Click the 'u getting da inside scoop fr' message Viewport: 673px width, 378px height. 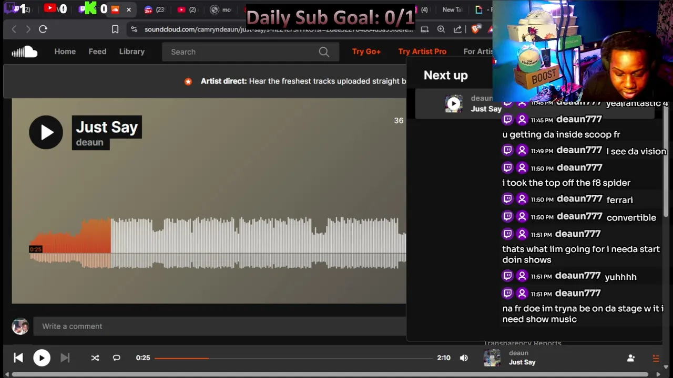point(561,134)
